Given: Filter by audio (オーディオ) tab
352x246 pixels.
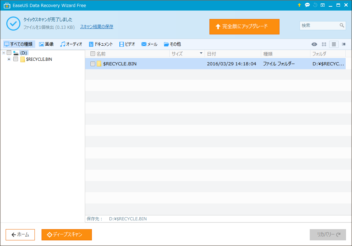Looking at the screenshot, I should click(71, 44).
